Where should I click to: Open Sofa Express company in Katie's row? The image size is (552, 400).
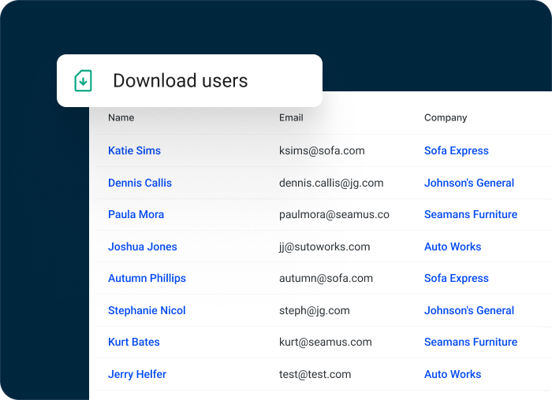(x=456, y=150)
